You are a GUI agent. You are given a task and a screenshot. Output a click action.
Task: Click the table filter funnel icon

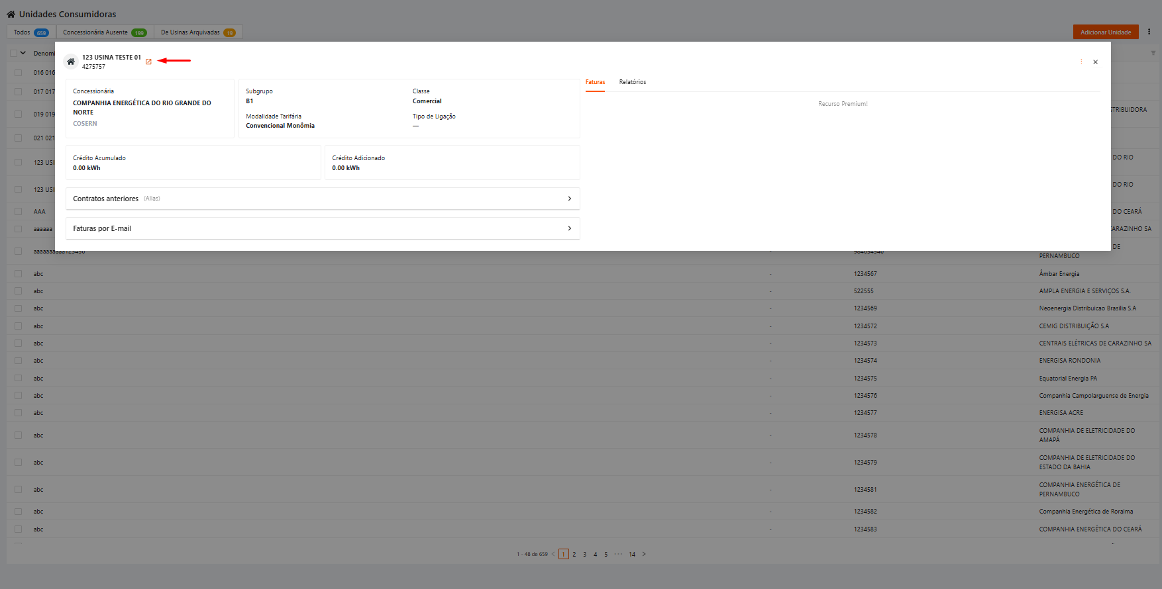tap(1153, 53)
